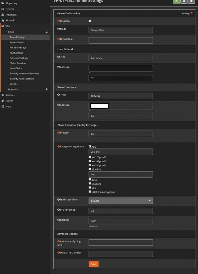This screenshot has height=274, width=198.
Task: Enable the Blowfish checkbox
Action: tap(90, 169)
